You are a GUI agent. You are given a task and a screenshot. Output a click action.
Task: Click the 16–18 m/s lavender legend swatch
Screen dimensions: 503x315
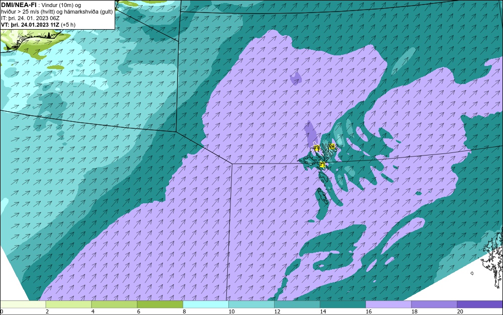(388, 304)
